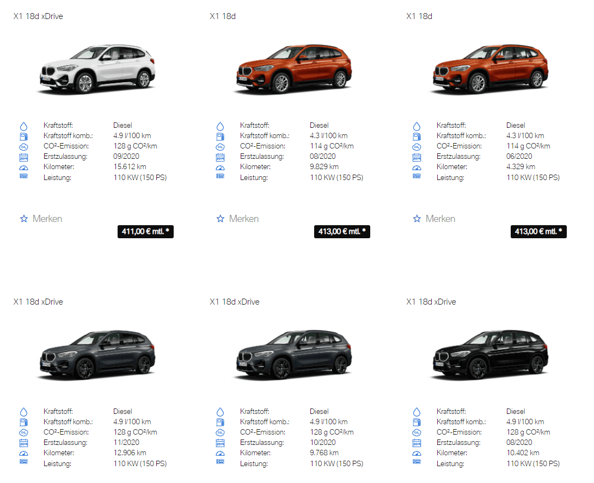594x483 pixels.
Task: Click the calendar icon beside Erstzulassung 09/2020
Action: 23,158
